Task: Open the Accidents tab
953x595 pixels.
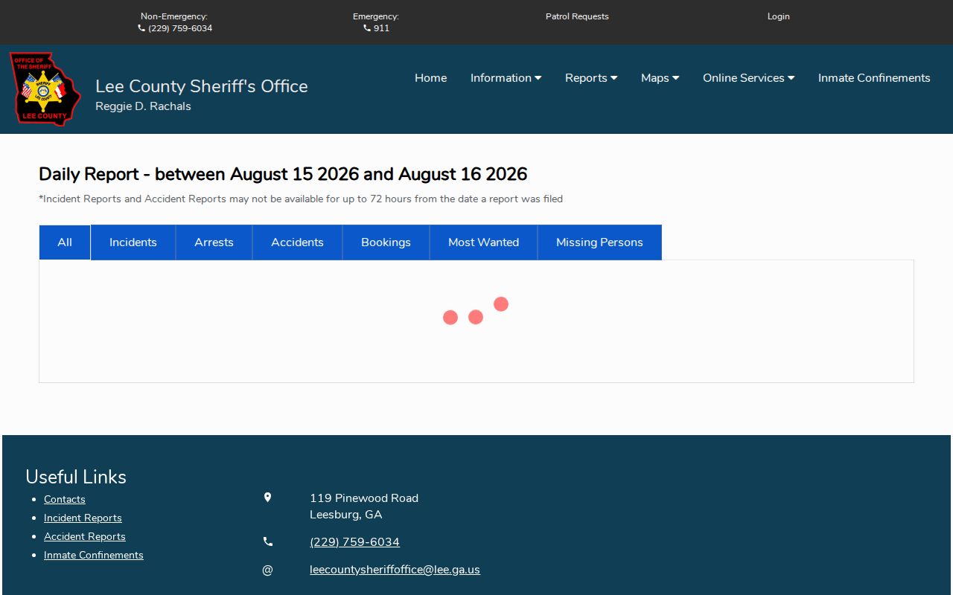Action: coord(297,242)
